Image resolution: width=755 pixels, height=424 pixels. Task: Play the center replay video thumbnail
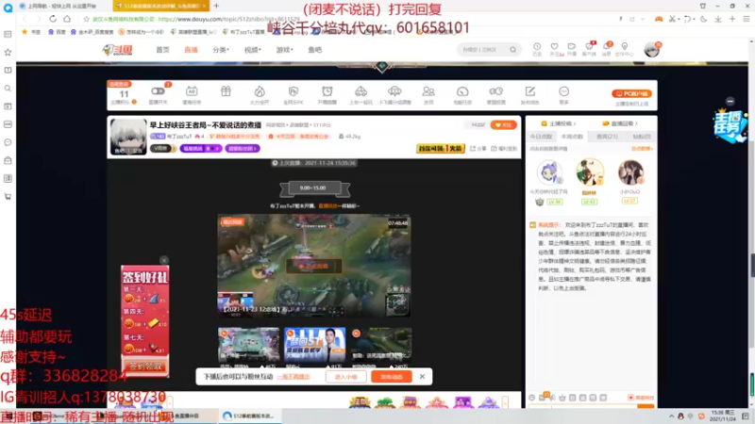[x=314, y=266]
